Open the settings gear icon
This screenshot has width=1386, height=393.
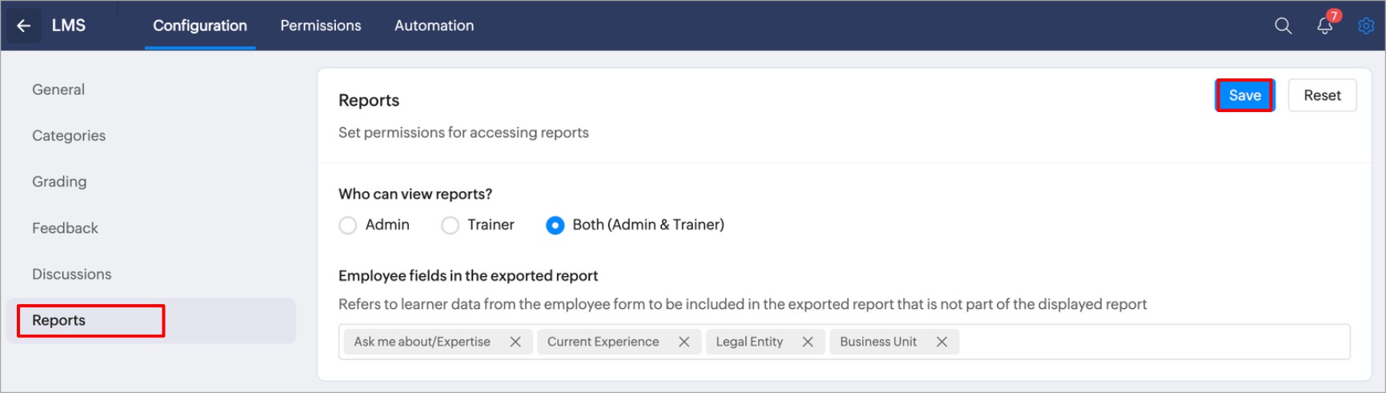[x=1366, y=26]
